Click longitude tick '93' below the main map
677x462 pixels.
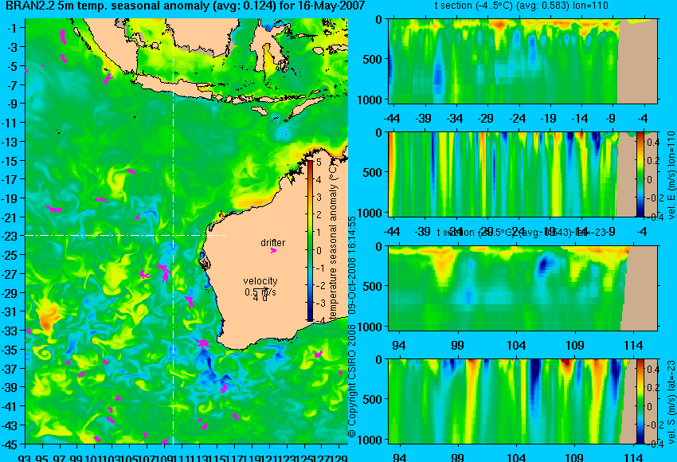pos(25,458)
